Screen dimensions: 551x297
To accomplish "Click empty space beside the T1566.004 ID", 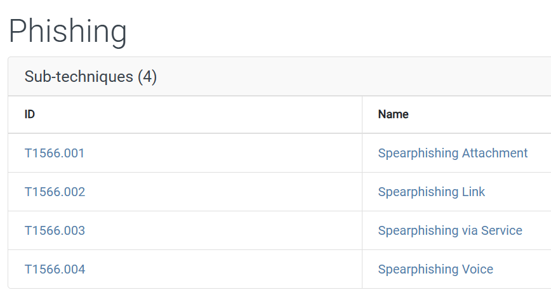I will pyautogui.click(x=222, y=269).
